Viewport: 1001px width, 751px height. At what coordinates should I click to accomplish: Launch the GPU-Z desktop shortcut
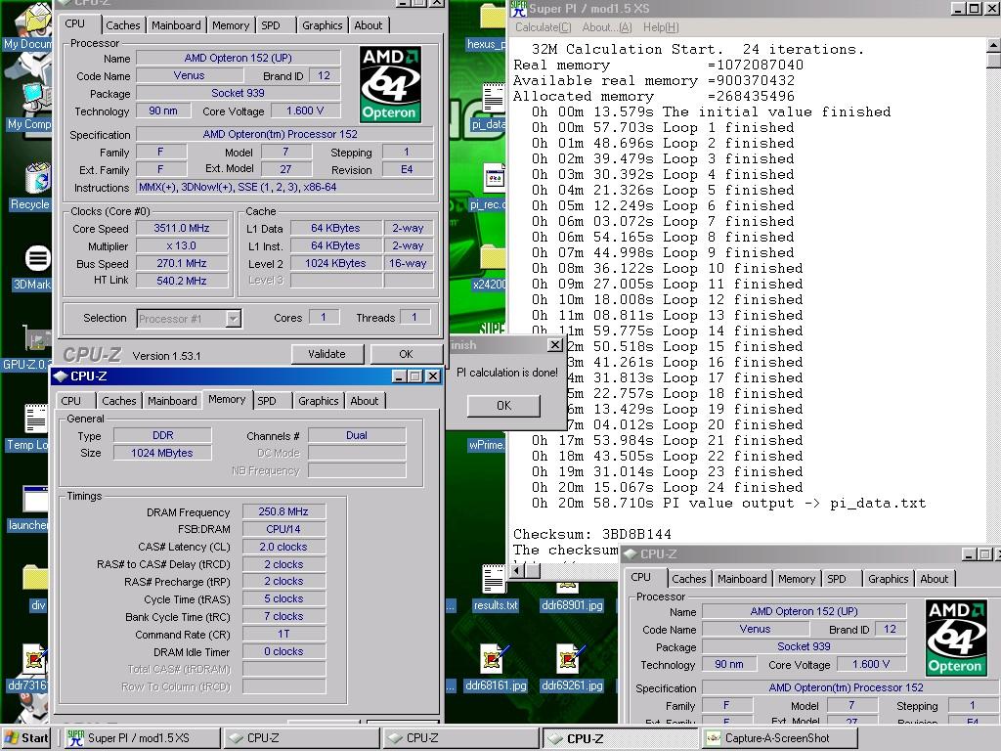point(37,338)
